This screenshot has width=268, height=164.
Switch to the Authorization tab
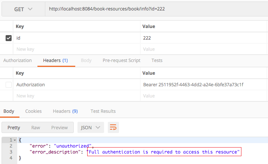click(x=18, y=61)
